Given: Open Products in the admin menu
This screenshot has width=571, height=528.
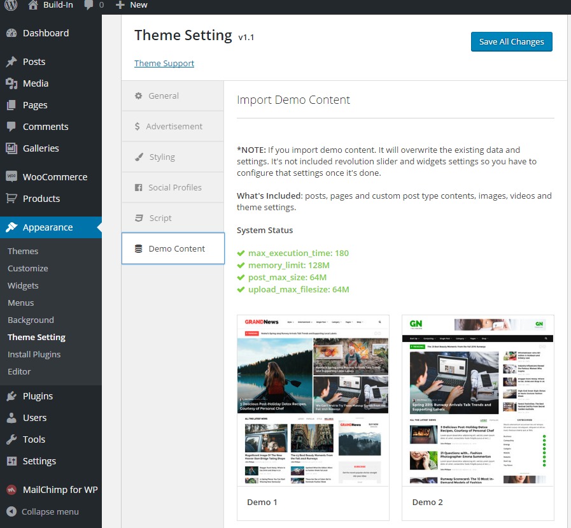Looking at the screenshot, I should [51, 199].
